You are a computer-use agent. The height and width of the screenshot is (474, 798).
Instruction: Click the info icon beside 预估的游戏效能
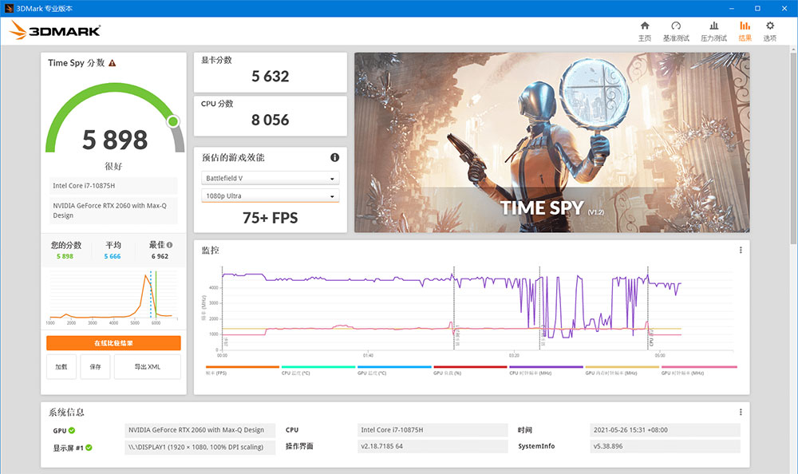click(334, 157)
